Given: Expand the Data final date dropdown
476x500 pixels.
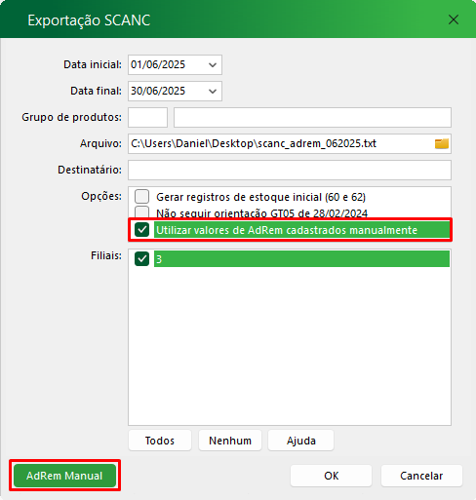Looking at the screenshot, I should tap(213, 92).
